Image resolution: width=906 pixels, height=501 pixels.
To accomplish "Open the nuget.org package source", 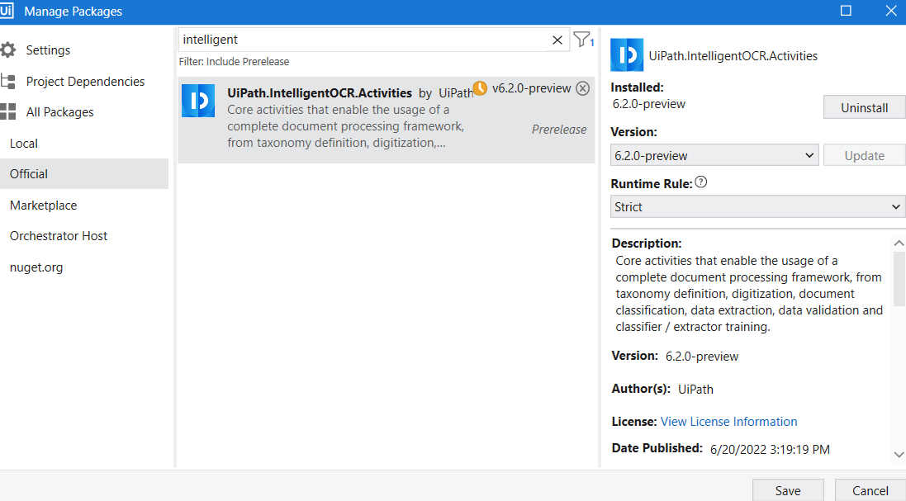I will click(36, 267).
